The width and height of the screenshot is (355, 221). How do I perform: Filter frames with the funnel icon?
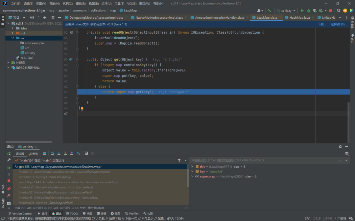pyautogui.click(x=179, y=160)
